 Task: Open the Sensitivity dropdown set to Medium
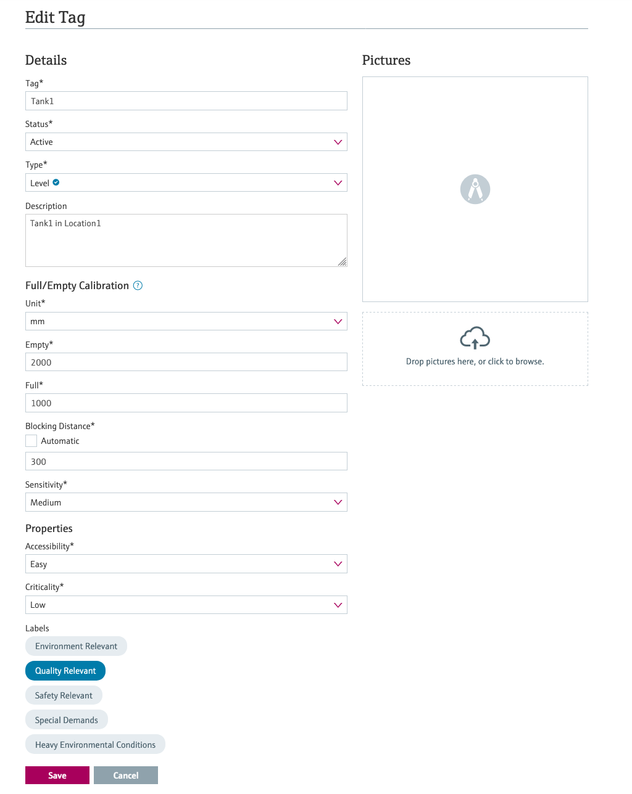click(x=186, y=502)
